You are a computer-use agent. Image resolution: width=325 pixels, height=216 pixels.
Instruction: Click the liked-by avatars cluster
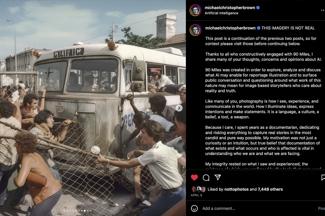[199, 189]
